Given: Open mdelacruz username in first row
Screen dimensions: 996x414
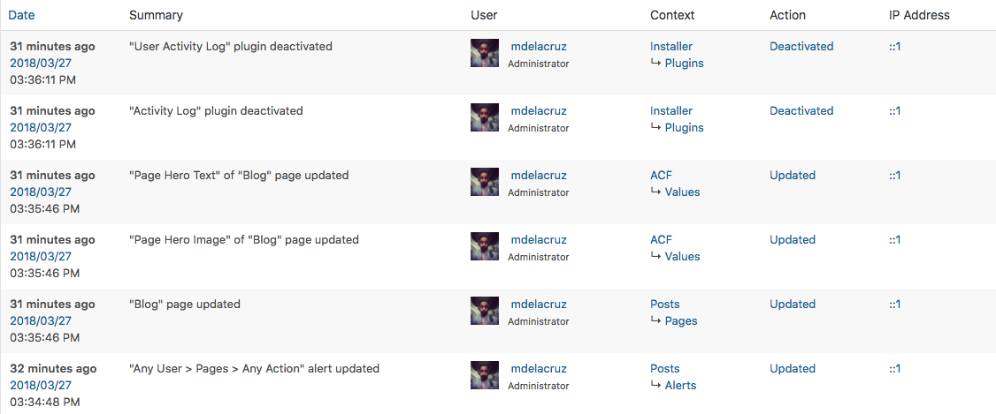Looking at the screenshot, I should pyautogui.click(x=539, y=46).
